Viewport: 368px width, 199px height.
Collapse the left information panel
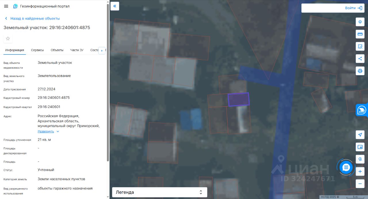pyautogui.click(x=115, y=6)
